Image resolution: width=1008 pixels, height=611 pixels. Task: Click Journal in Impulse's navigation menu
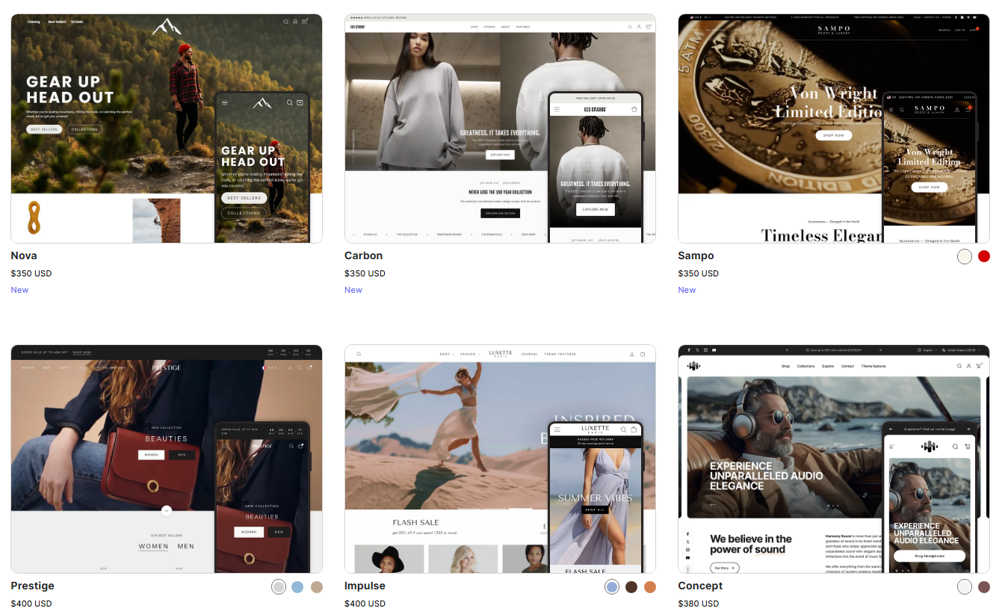(x=529, y=353)
